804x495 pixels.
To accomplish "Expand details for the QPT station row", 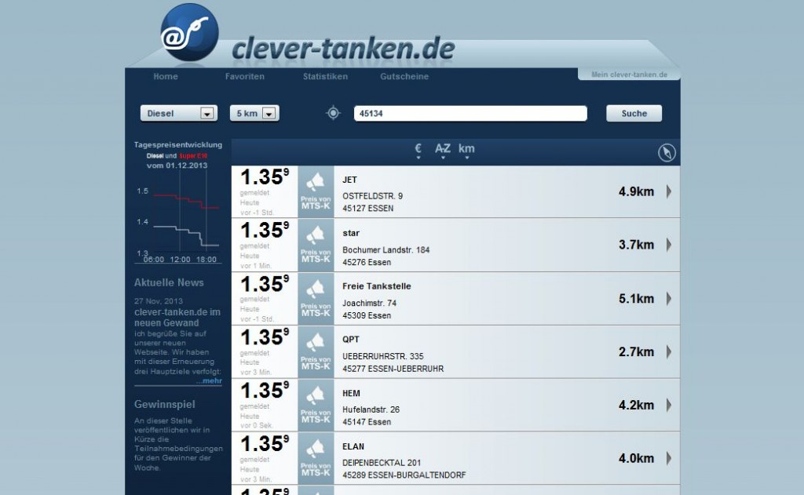I will pos(668,351).
